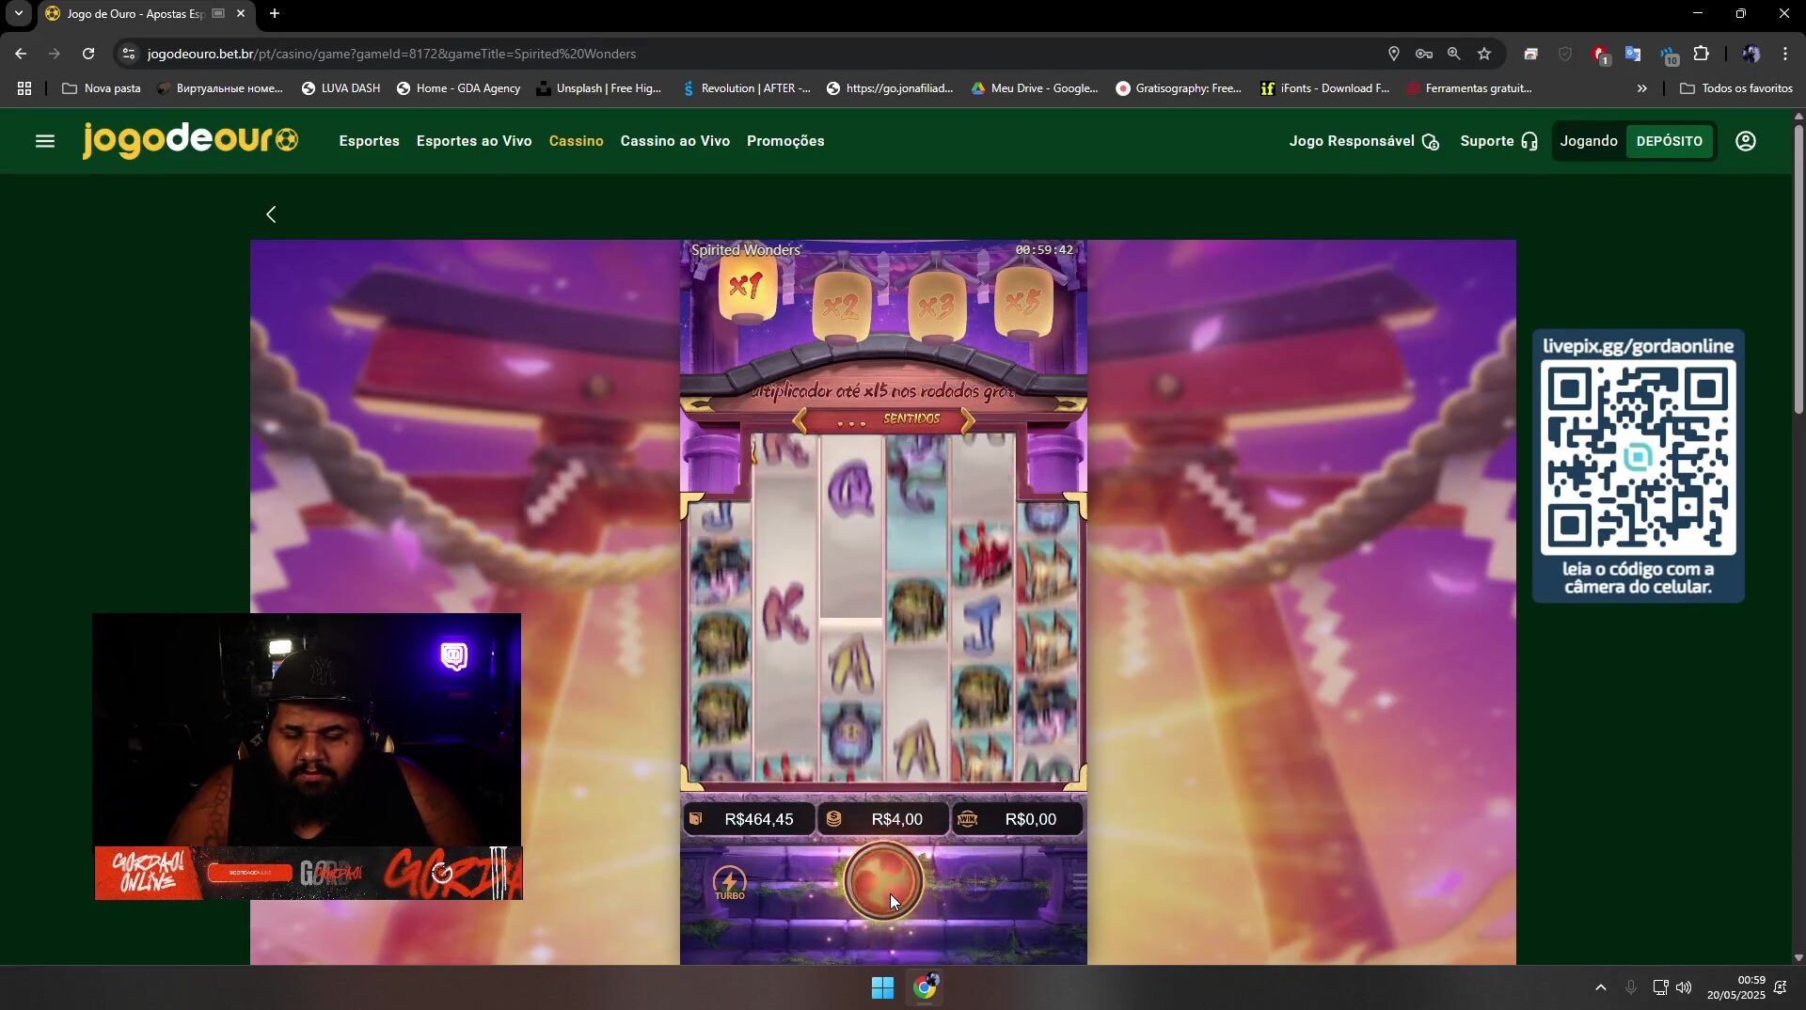Viewport: 1806px width, 1010px height.
Task: Open Todos os favoritos folder
Action: tap(1736, 88)
